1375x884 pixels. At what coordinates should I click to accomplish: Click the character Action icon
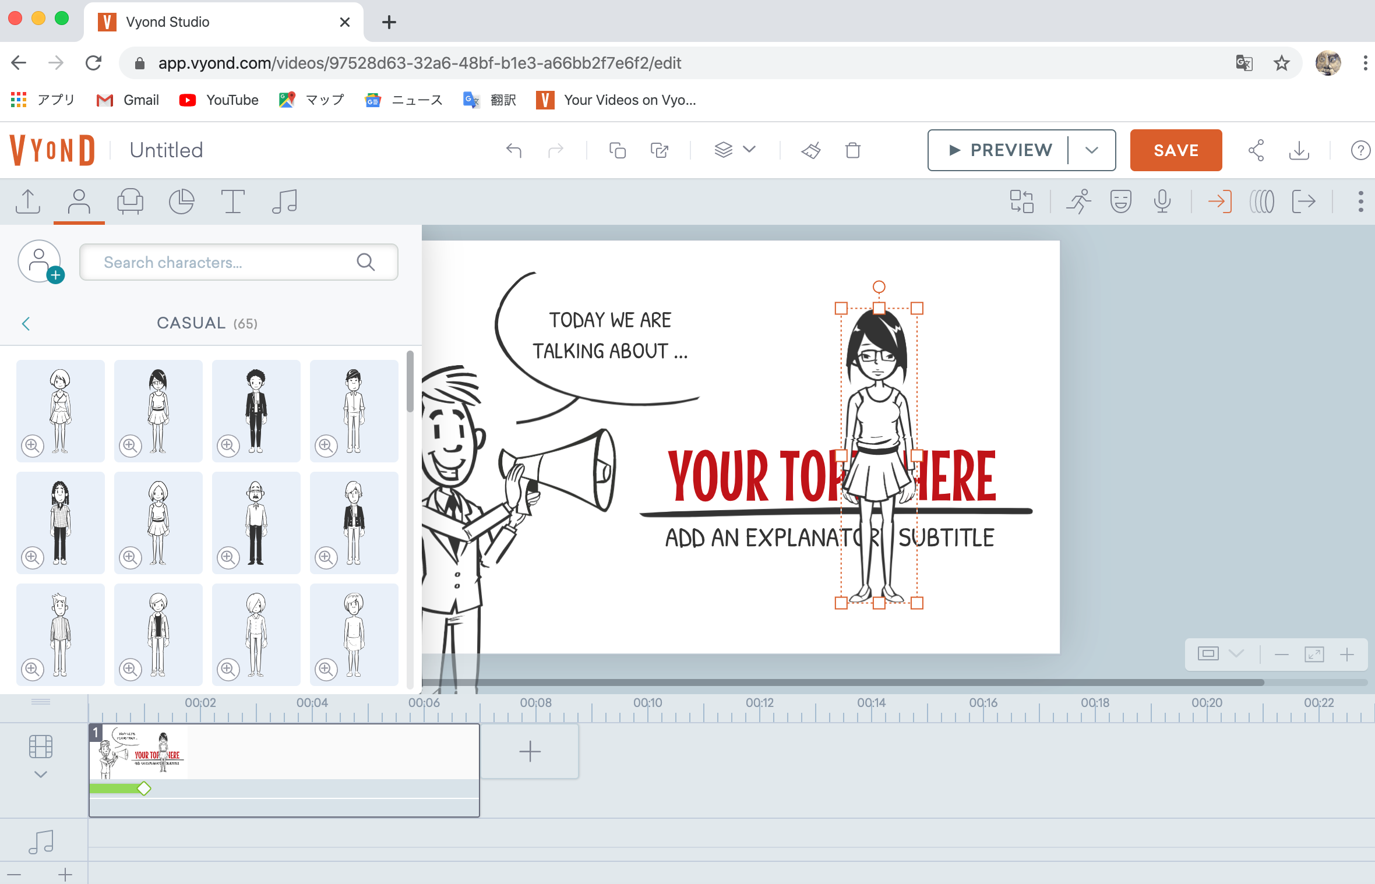tap(1078, 202)
